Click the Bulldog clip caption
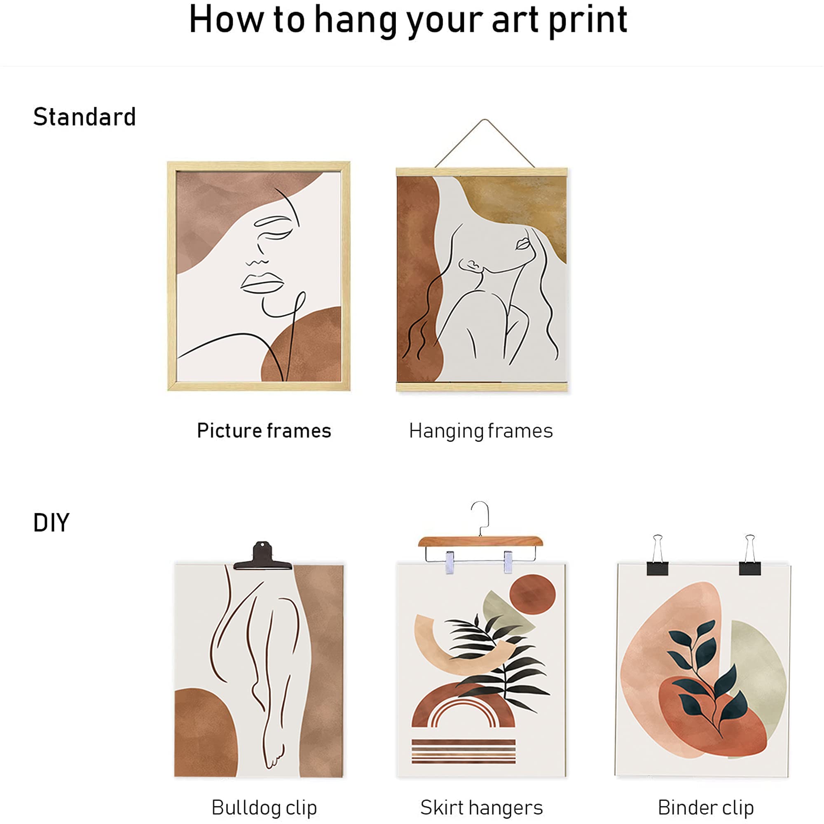824x824 pixels. [265, 808]
